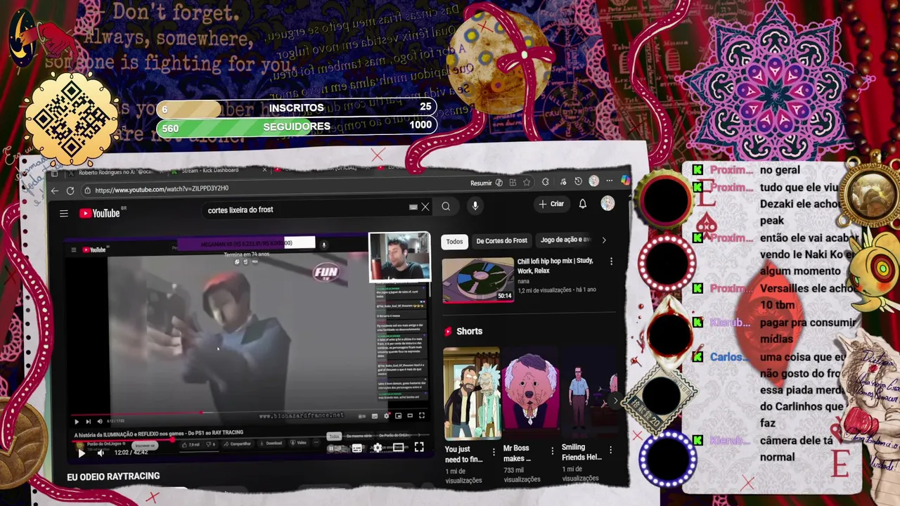The height and width of the screenshot is (506, 900).
Task: Open the Criar upload button
Action: 551,204
